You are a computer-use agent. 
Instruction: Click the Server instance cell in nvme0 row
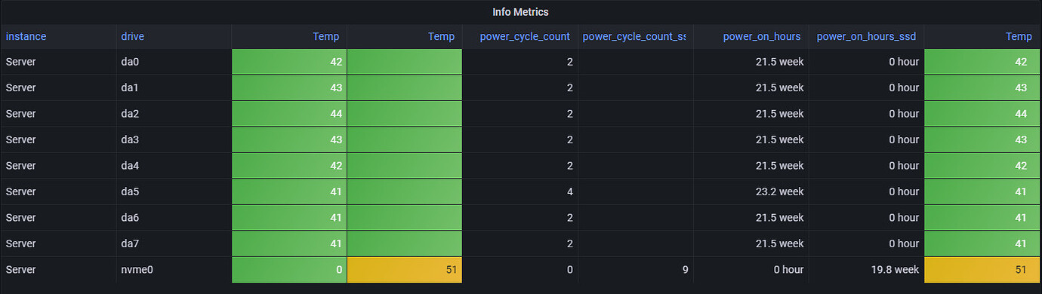58,270
